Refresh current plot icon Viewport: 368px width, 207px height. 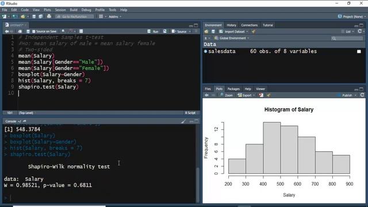click(362, 95)
